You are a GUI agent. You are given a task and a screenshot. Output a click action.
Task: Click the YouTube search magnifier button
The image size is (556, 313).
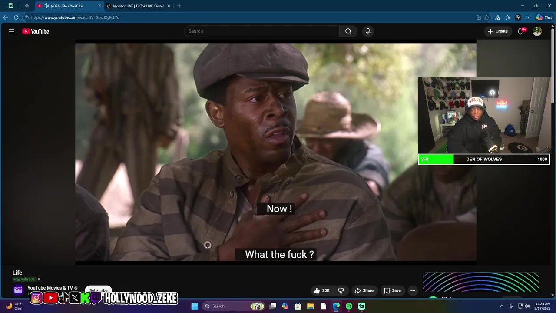pyautogui.click(x=348, y=31)
